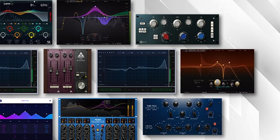
Task: Click the right red knob on Pulsar Massive
Action: 103,126
